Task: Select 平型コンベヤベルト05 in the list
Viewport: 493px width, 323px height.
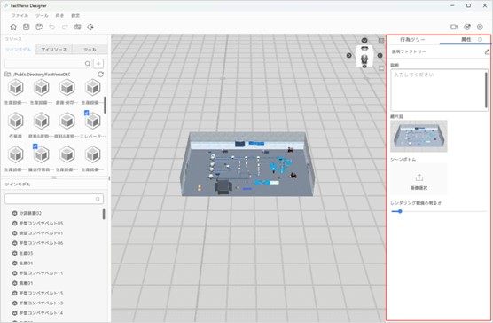Action: tap(41, 223)
